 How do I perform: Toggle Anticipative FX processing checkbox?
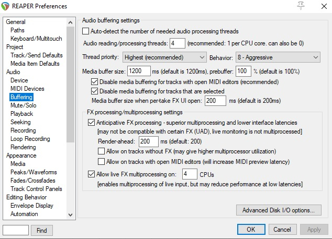(x=91, y=122)
